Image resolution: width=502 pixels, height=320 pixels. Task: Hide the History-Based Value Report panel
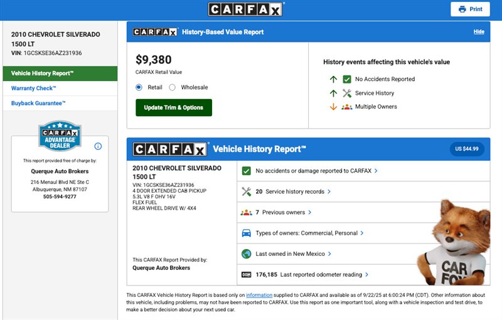tap(479, 31)
